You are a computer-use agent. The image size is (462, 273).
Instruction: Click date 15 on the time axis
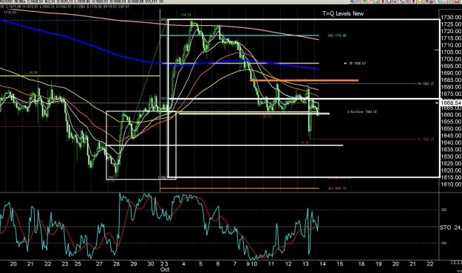[x=340, y=264]
